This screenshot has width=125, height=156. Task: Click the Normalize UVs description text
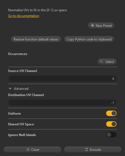pyautogui.click(x=37, y=10)
